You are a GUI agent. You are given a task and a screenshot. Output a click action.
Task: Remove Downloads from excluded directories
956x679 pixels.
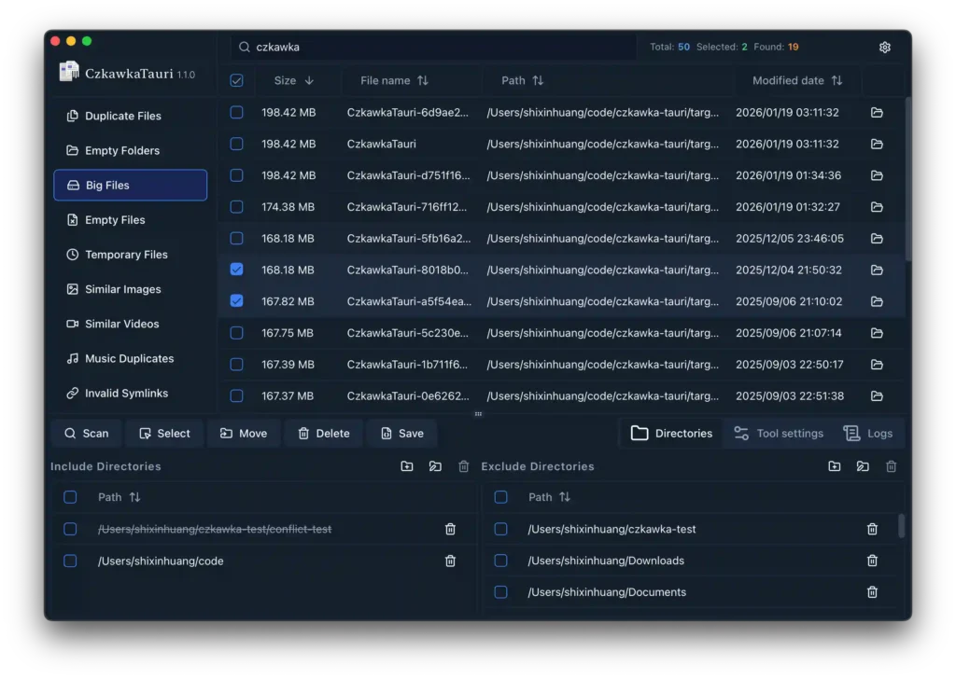872,561
